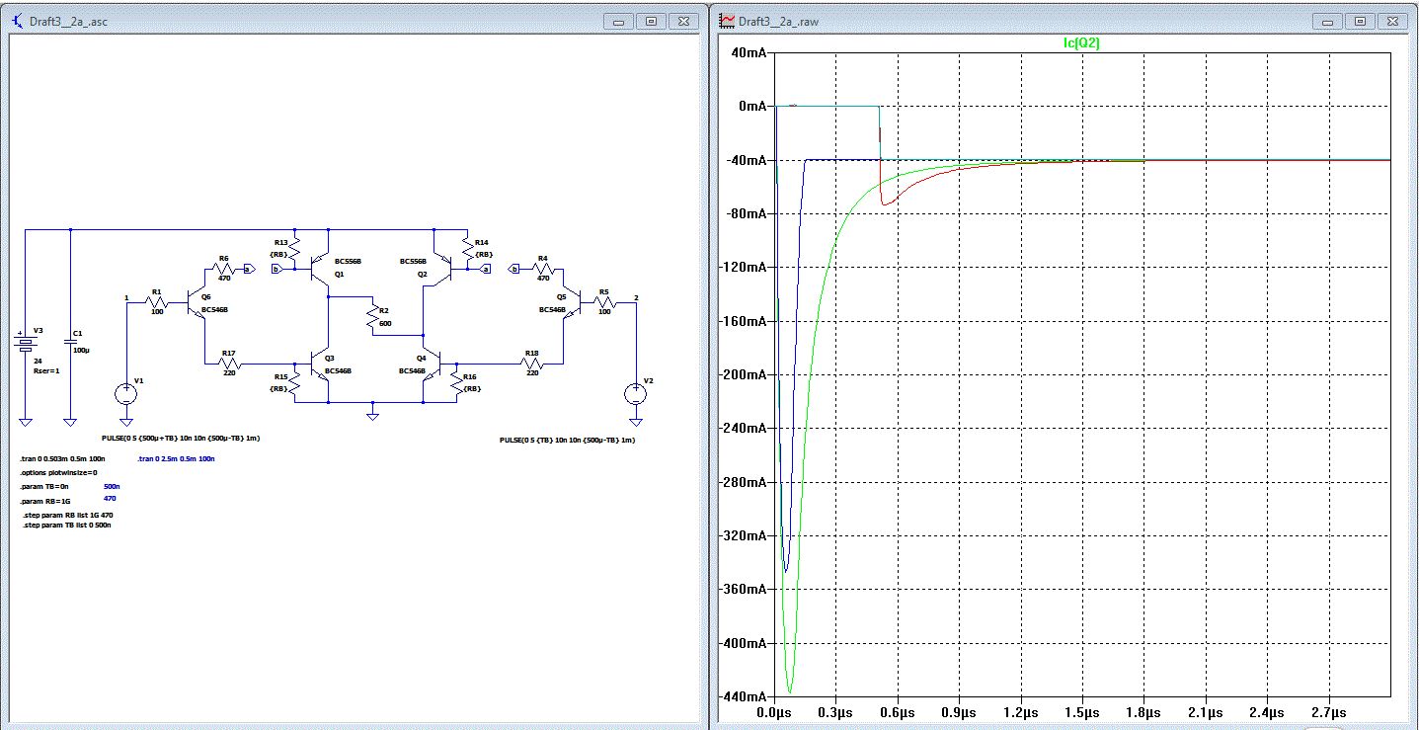Click the .step param RB list directive
Image resolution: width=1419 pixels, height=730 pixels.
tap(69, 516)
